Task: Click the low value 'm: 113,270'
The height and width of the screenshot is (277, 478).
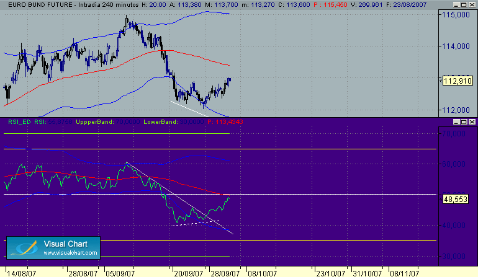Action: point(258,5)
